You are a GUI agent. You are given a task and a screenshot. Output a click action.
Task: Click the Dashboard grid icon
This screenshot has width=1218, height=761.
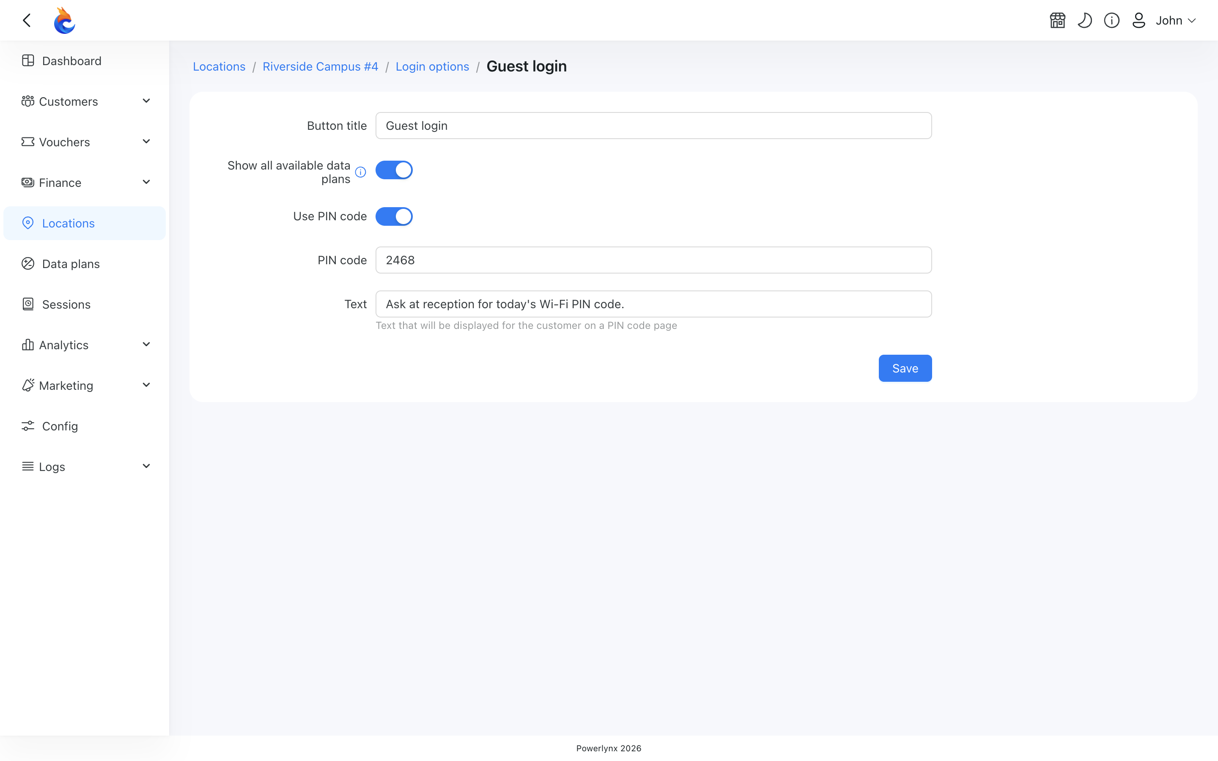point(28,60)
